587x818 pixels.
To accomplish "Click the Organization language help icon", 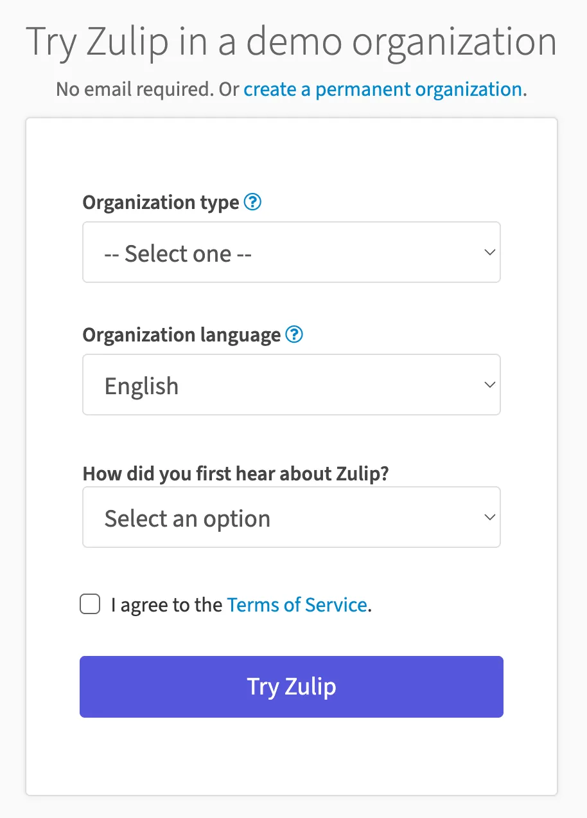I will tap(294, 335).
